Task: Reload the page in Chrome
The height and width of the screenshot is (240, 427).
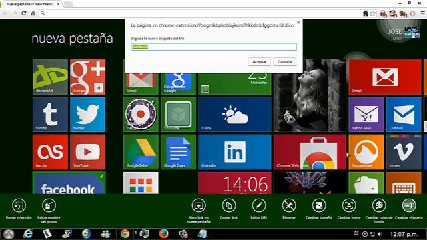Action: (24, 13)
